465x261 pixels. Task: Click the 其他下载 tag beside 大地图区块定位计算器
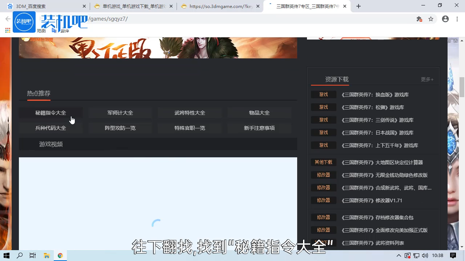[x=323, y=162]
